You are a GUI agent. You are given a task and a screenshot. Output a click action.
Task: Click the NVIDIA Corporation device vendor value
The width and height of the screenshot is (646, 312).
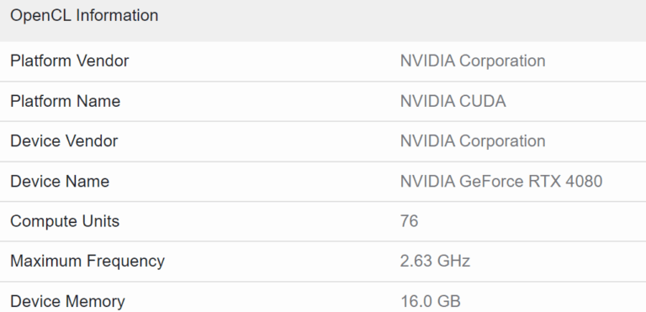coord(473,141)
